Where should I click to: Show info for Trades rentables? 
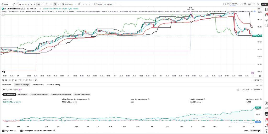tap(204, 99)
